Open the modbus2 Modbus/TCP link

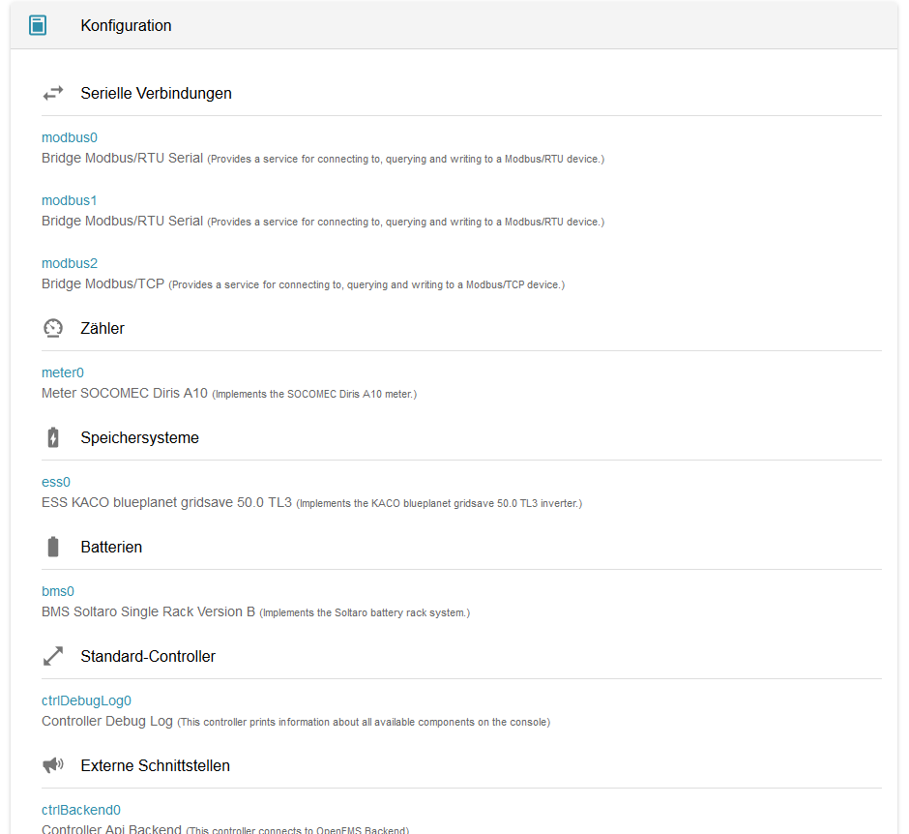click(70, 263)
